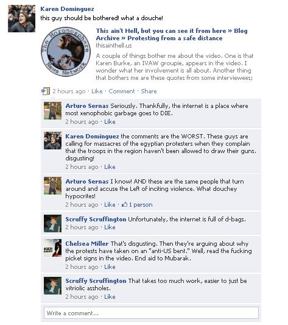The image size is (288, 325).
Task: Click the shared link icon beside timestamp
Action: pos(46,91)
